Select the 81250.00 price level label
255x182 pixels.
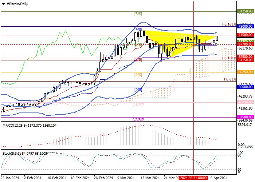coord(246,11)
